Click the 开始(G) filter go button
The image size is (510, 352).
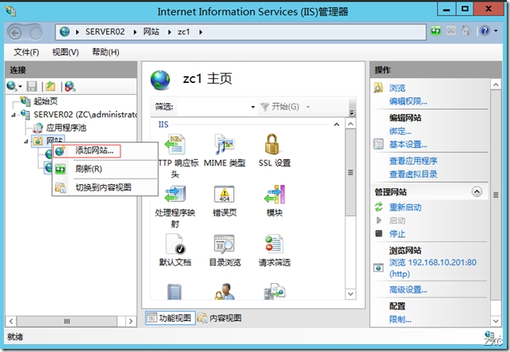(280, 107)
